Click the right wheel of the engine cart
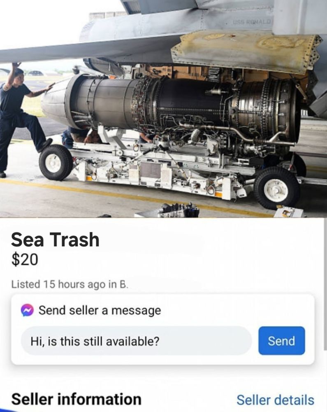Viewport: 327px width, 412px height. coord(277,187)
